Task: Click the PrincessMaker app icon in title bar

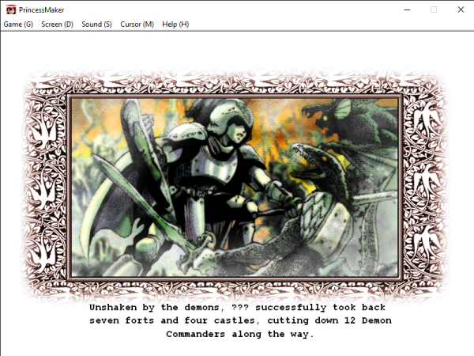Action: [x=9, y=9]
